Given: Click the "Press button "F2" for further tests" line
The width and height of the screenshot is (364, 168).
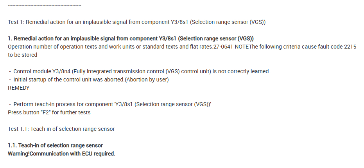Looking at the screenshot, I should click(x=49, y=112).
